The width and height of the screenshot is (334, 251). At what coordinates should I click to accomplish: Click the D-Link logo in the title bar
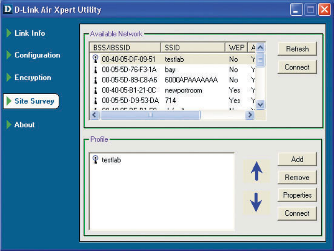coord(8,9)
